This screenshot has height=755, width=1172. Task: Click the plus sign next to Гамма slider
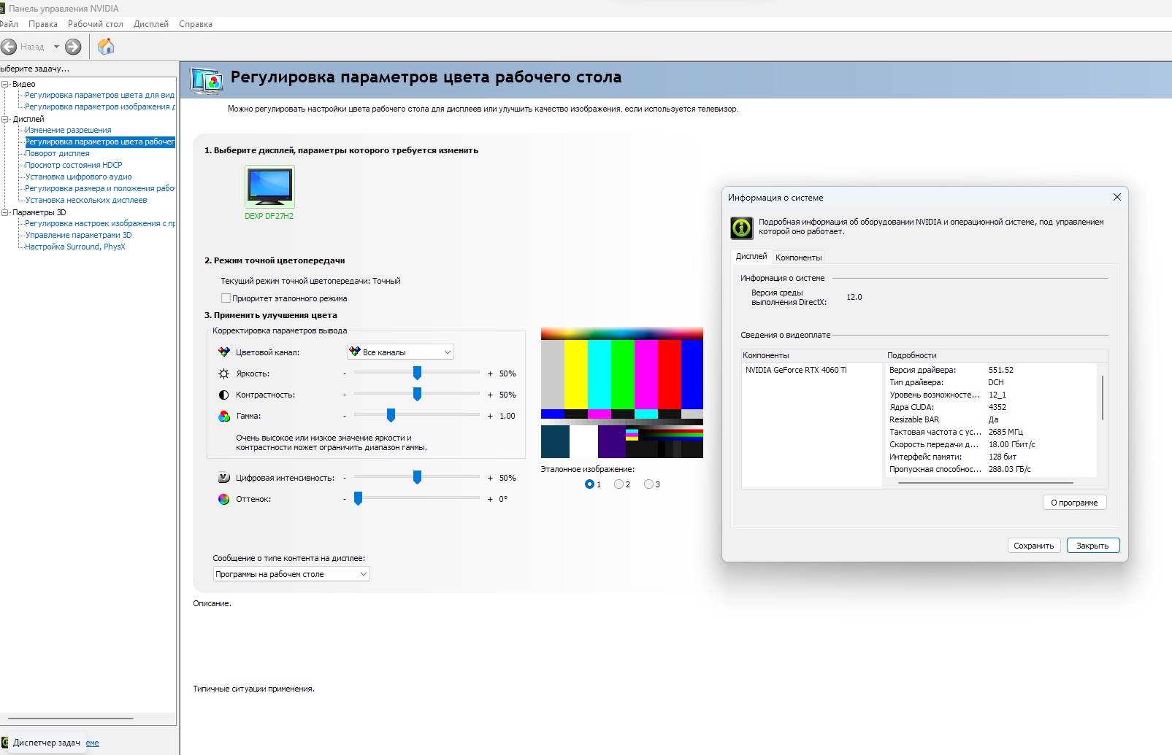pyautogui.click(x=490, y=416)
